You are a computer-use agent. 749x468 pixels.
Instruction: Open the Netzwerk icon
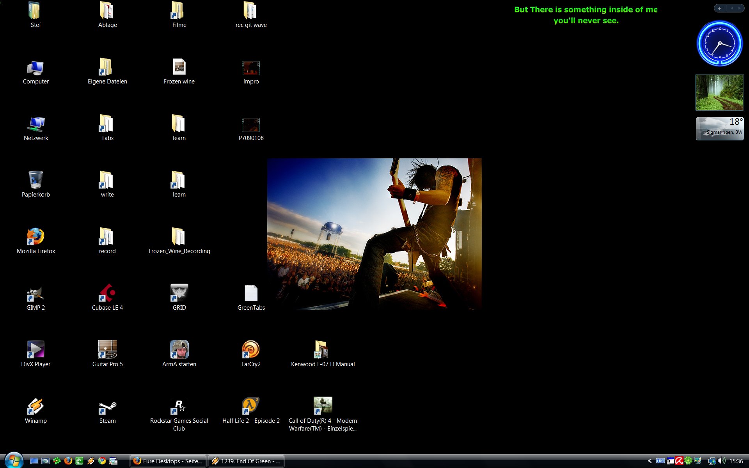pyautogui.click(x=35, y=128)
